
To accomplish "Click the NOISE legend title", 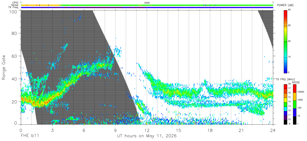I will (x=296, y=82).
